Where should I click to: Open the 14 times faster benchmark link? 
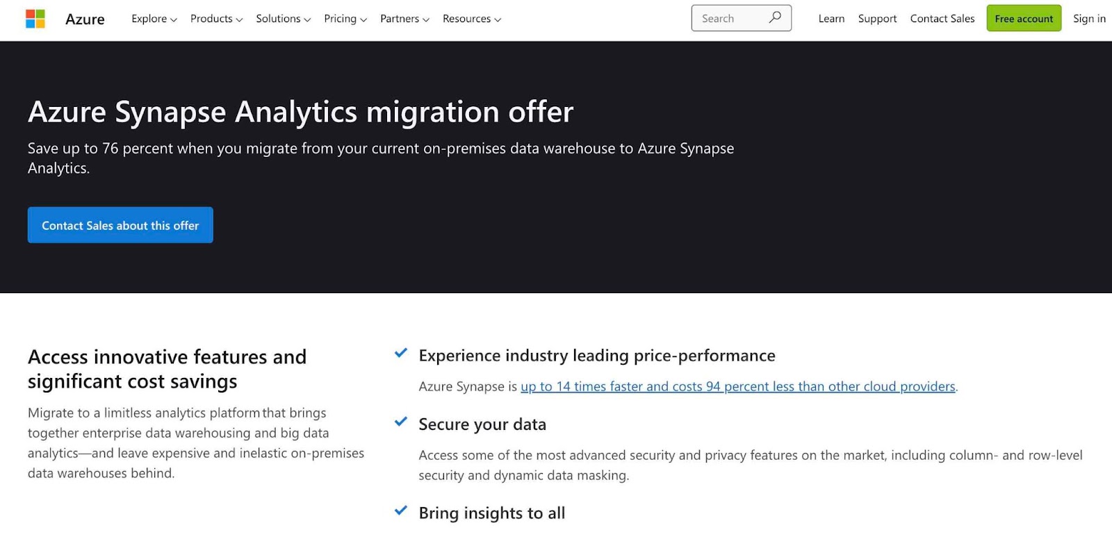coord(737,387)
